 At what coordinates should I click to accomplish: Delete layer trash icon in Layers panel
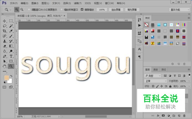(184, 115)
